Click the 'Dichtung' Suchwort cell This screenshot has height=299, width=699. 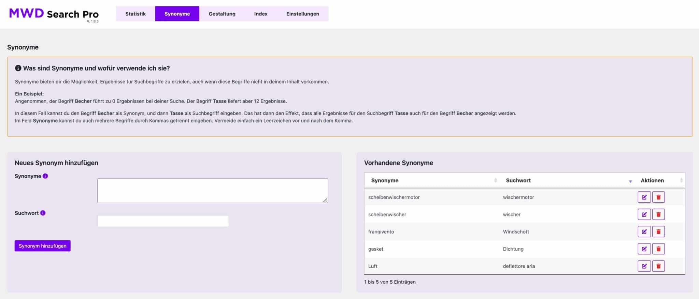[513, 249]
